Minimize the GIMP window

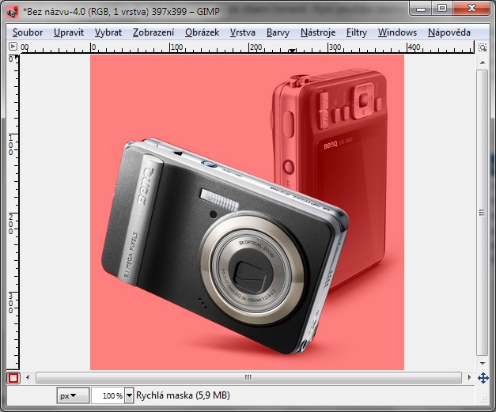click(x=421, y=8)
